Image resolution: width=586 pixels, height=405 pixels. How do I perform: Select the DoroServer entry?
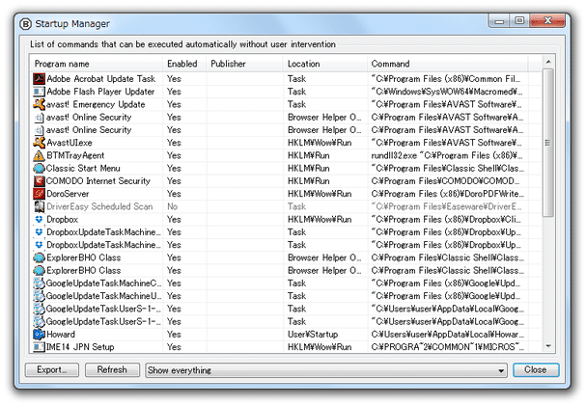[x=68, y=194]
